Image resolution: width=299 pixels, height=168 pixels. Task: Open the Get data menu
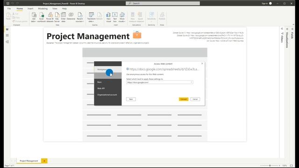coord(34,17)
